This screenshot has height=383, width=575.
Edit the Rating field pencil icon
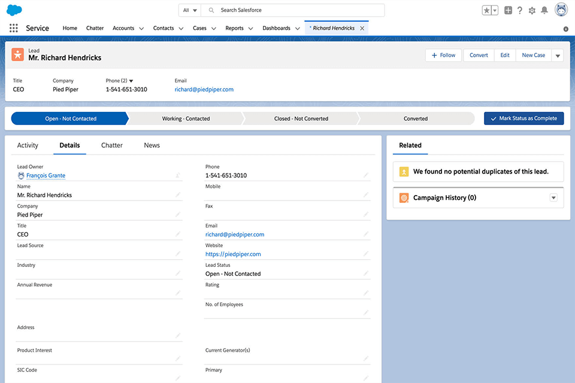click(366, 293)
